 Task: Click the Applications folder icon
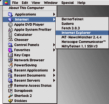10,14
